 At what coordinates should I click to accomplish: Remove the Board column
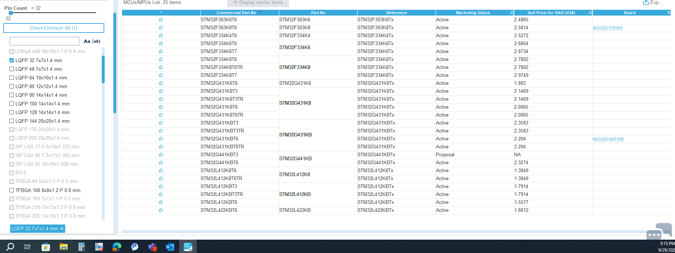click(668, 13)
